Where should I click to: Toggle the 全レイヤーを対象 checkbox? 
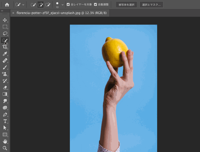pyautogui.click(x=68, y=5)
